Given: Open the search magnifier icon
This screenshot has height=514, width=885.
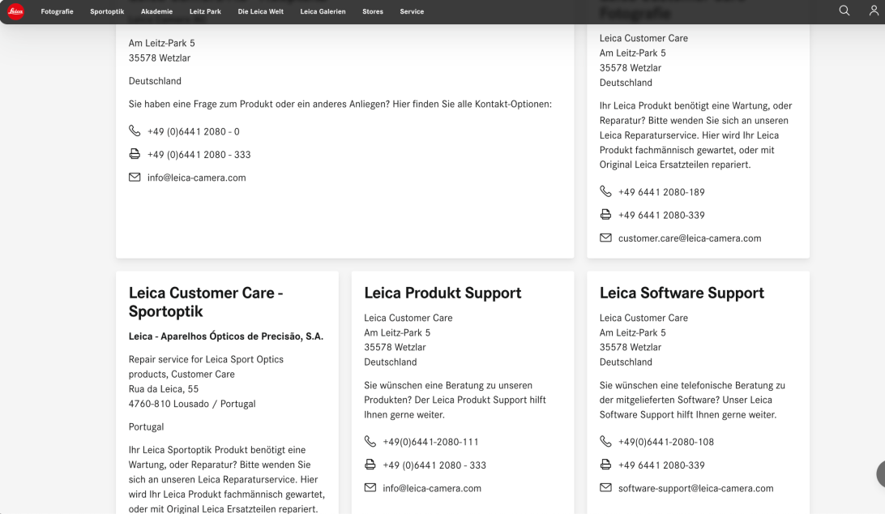Looking at the screenshot, I should [x=844, y=11].
